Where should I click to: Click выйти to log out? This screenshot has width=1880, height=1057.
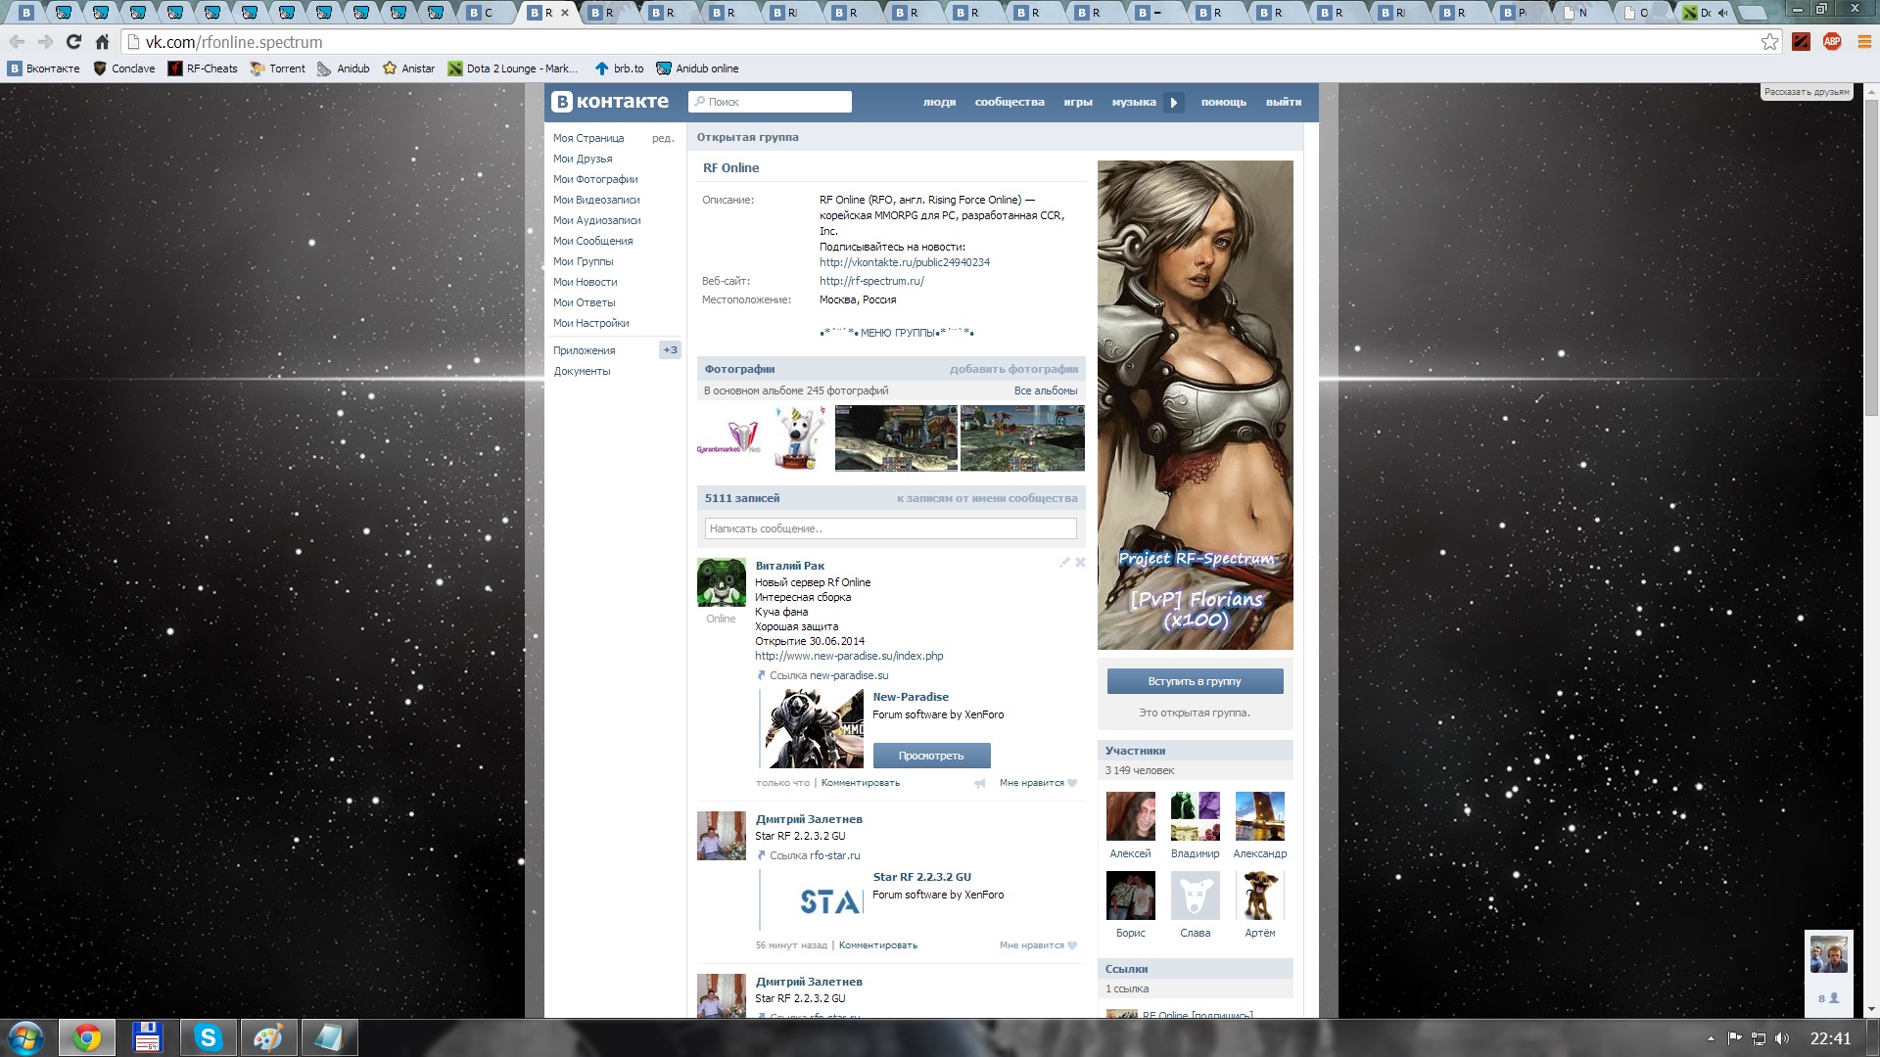tap(1284, 102)
